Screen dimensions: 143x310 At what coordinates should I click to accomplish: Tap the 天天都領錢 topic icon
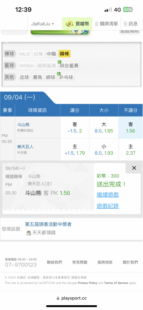(x=29, y=233)
